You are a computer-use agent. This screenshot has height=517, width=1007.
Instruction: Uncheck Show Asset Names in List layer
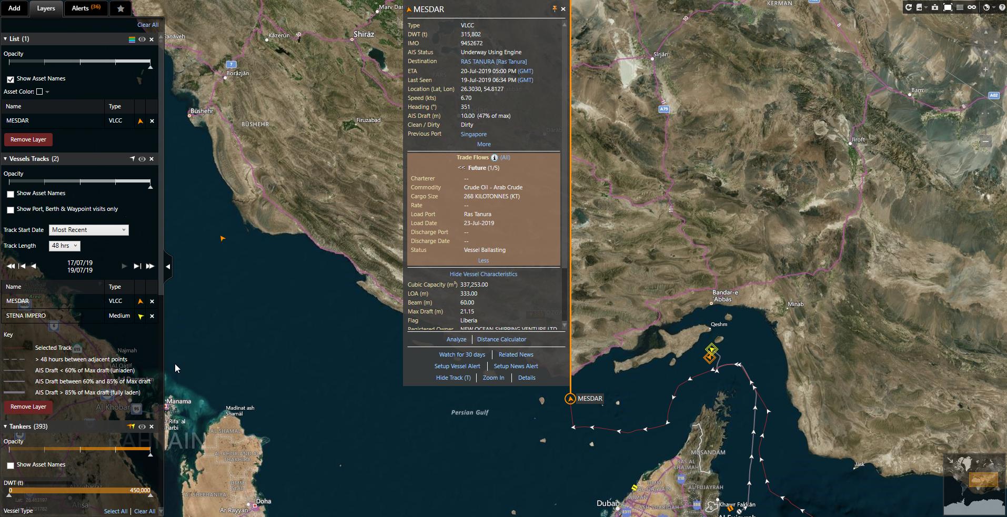(x=11, y=79)
